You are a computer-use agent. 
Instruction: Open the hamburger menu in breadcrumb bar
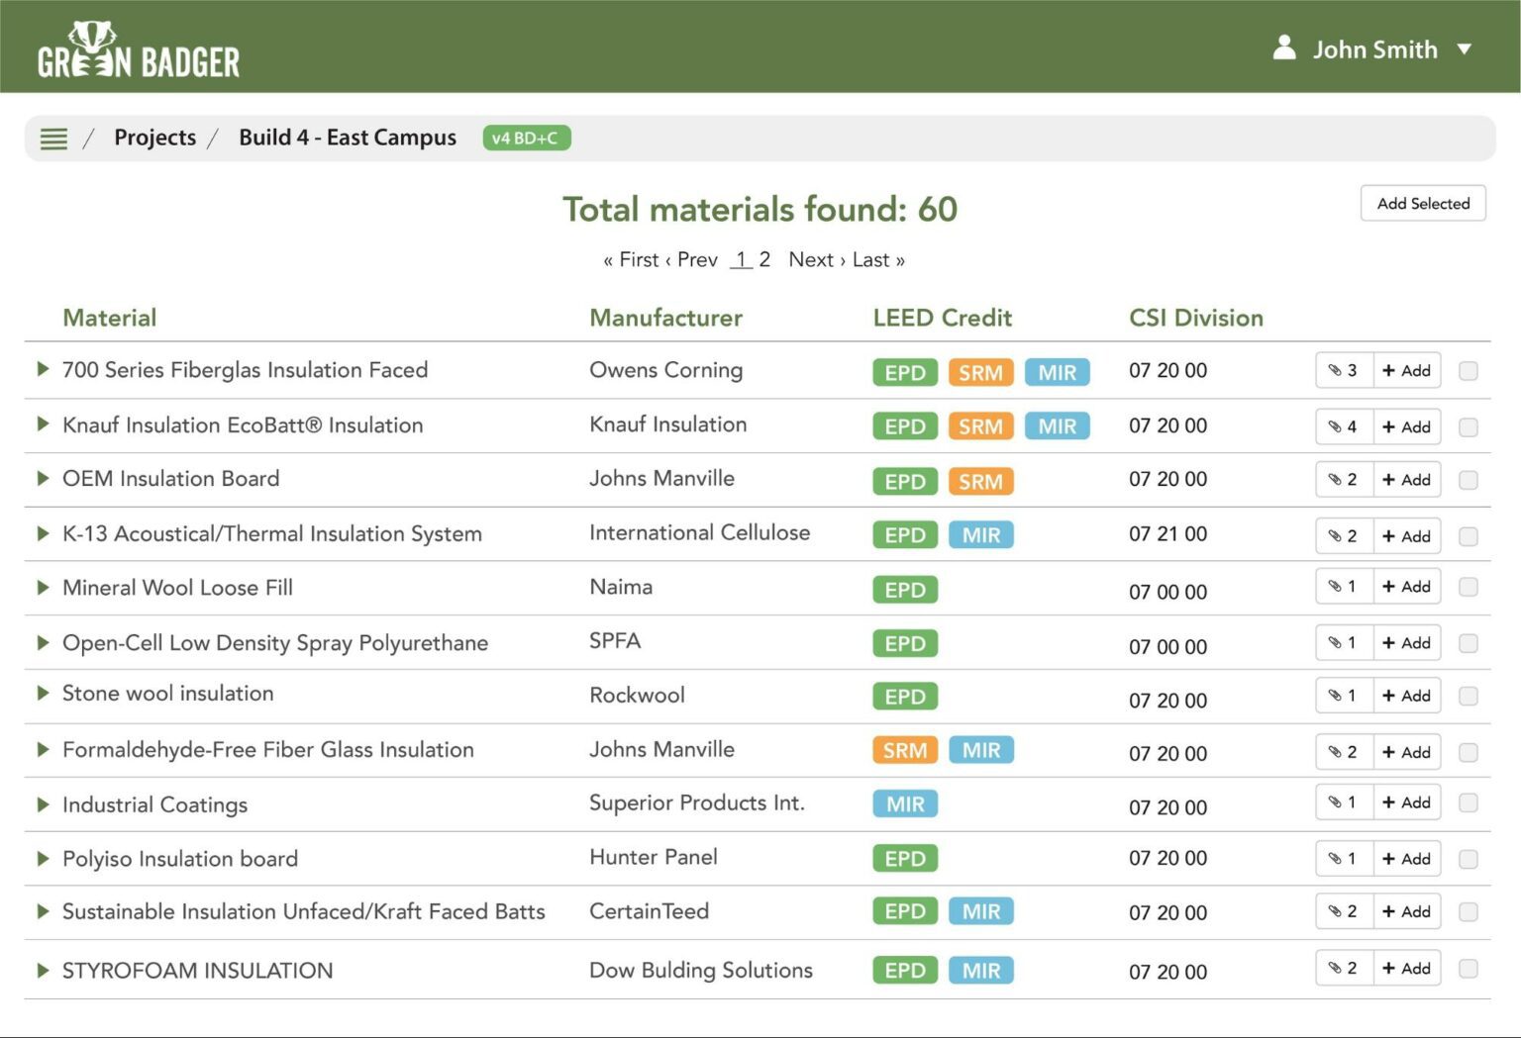click(x=53, y=139)
